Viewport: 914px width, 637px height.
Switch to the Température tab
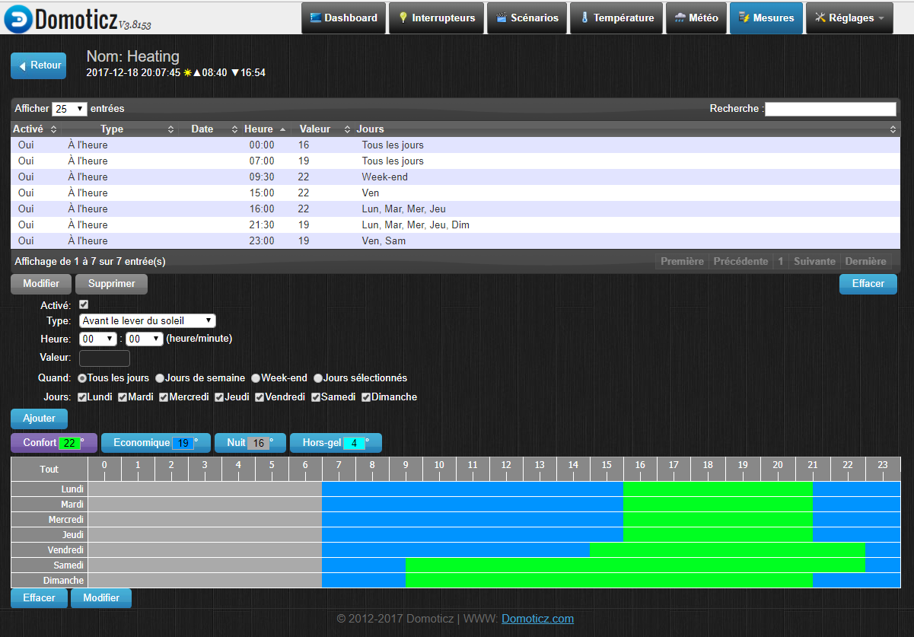pos(616,18)
